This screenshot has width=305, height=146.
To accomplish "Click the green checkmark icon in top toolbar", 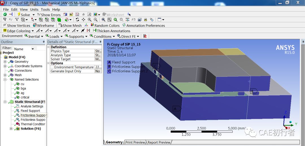I will [x=5, y=15].
